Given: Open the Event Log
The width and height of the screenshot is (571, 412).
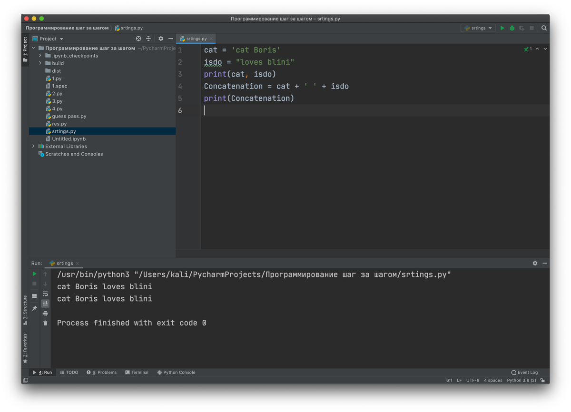Looking at the screenshot, I should click(x=524, y=373).
